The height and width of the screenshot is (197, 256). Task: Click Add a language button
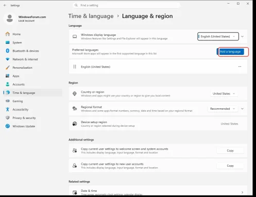click(230, 52)
